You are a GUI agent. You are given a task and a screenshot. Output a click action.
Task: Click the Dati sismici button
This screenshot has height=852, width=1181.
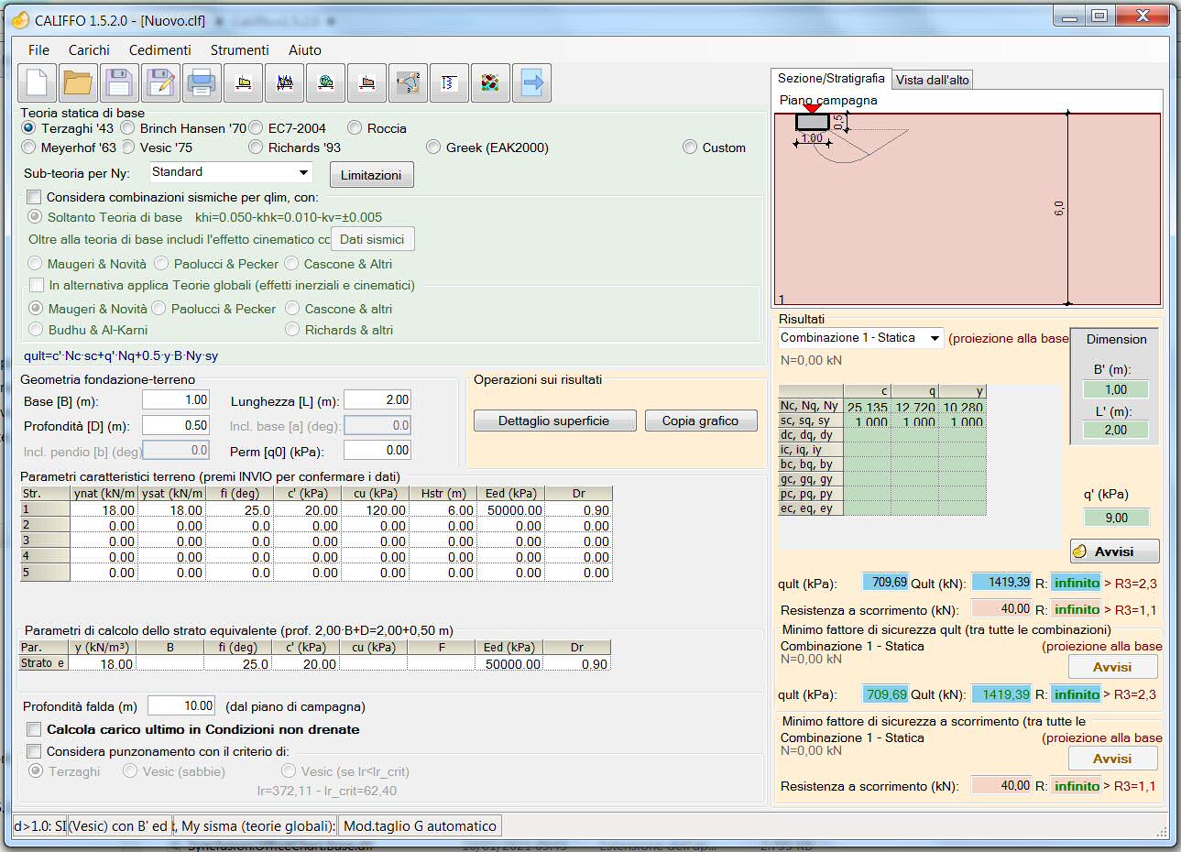(372, 239)
